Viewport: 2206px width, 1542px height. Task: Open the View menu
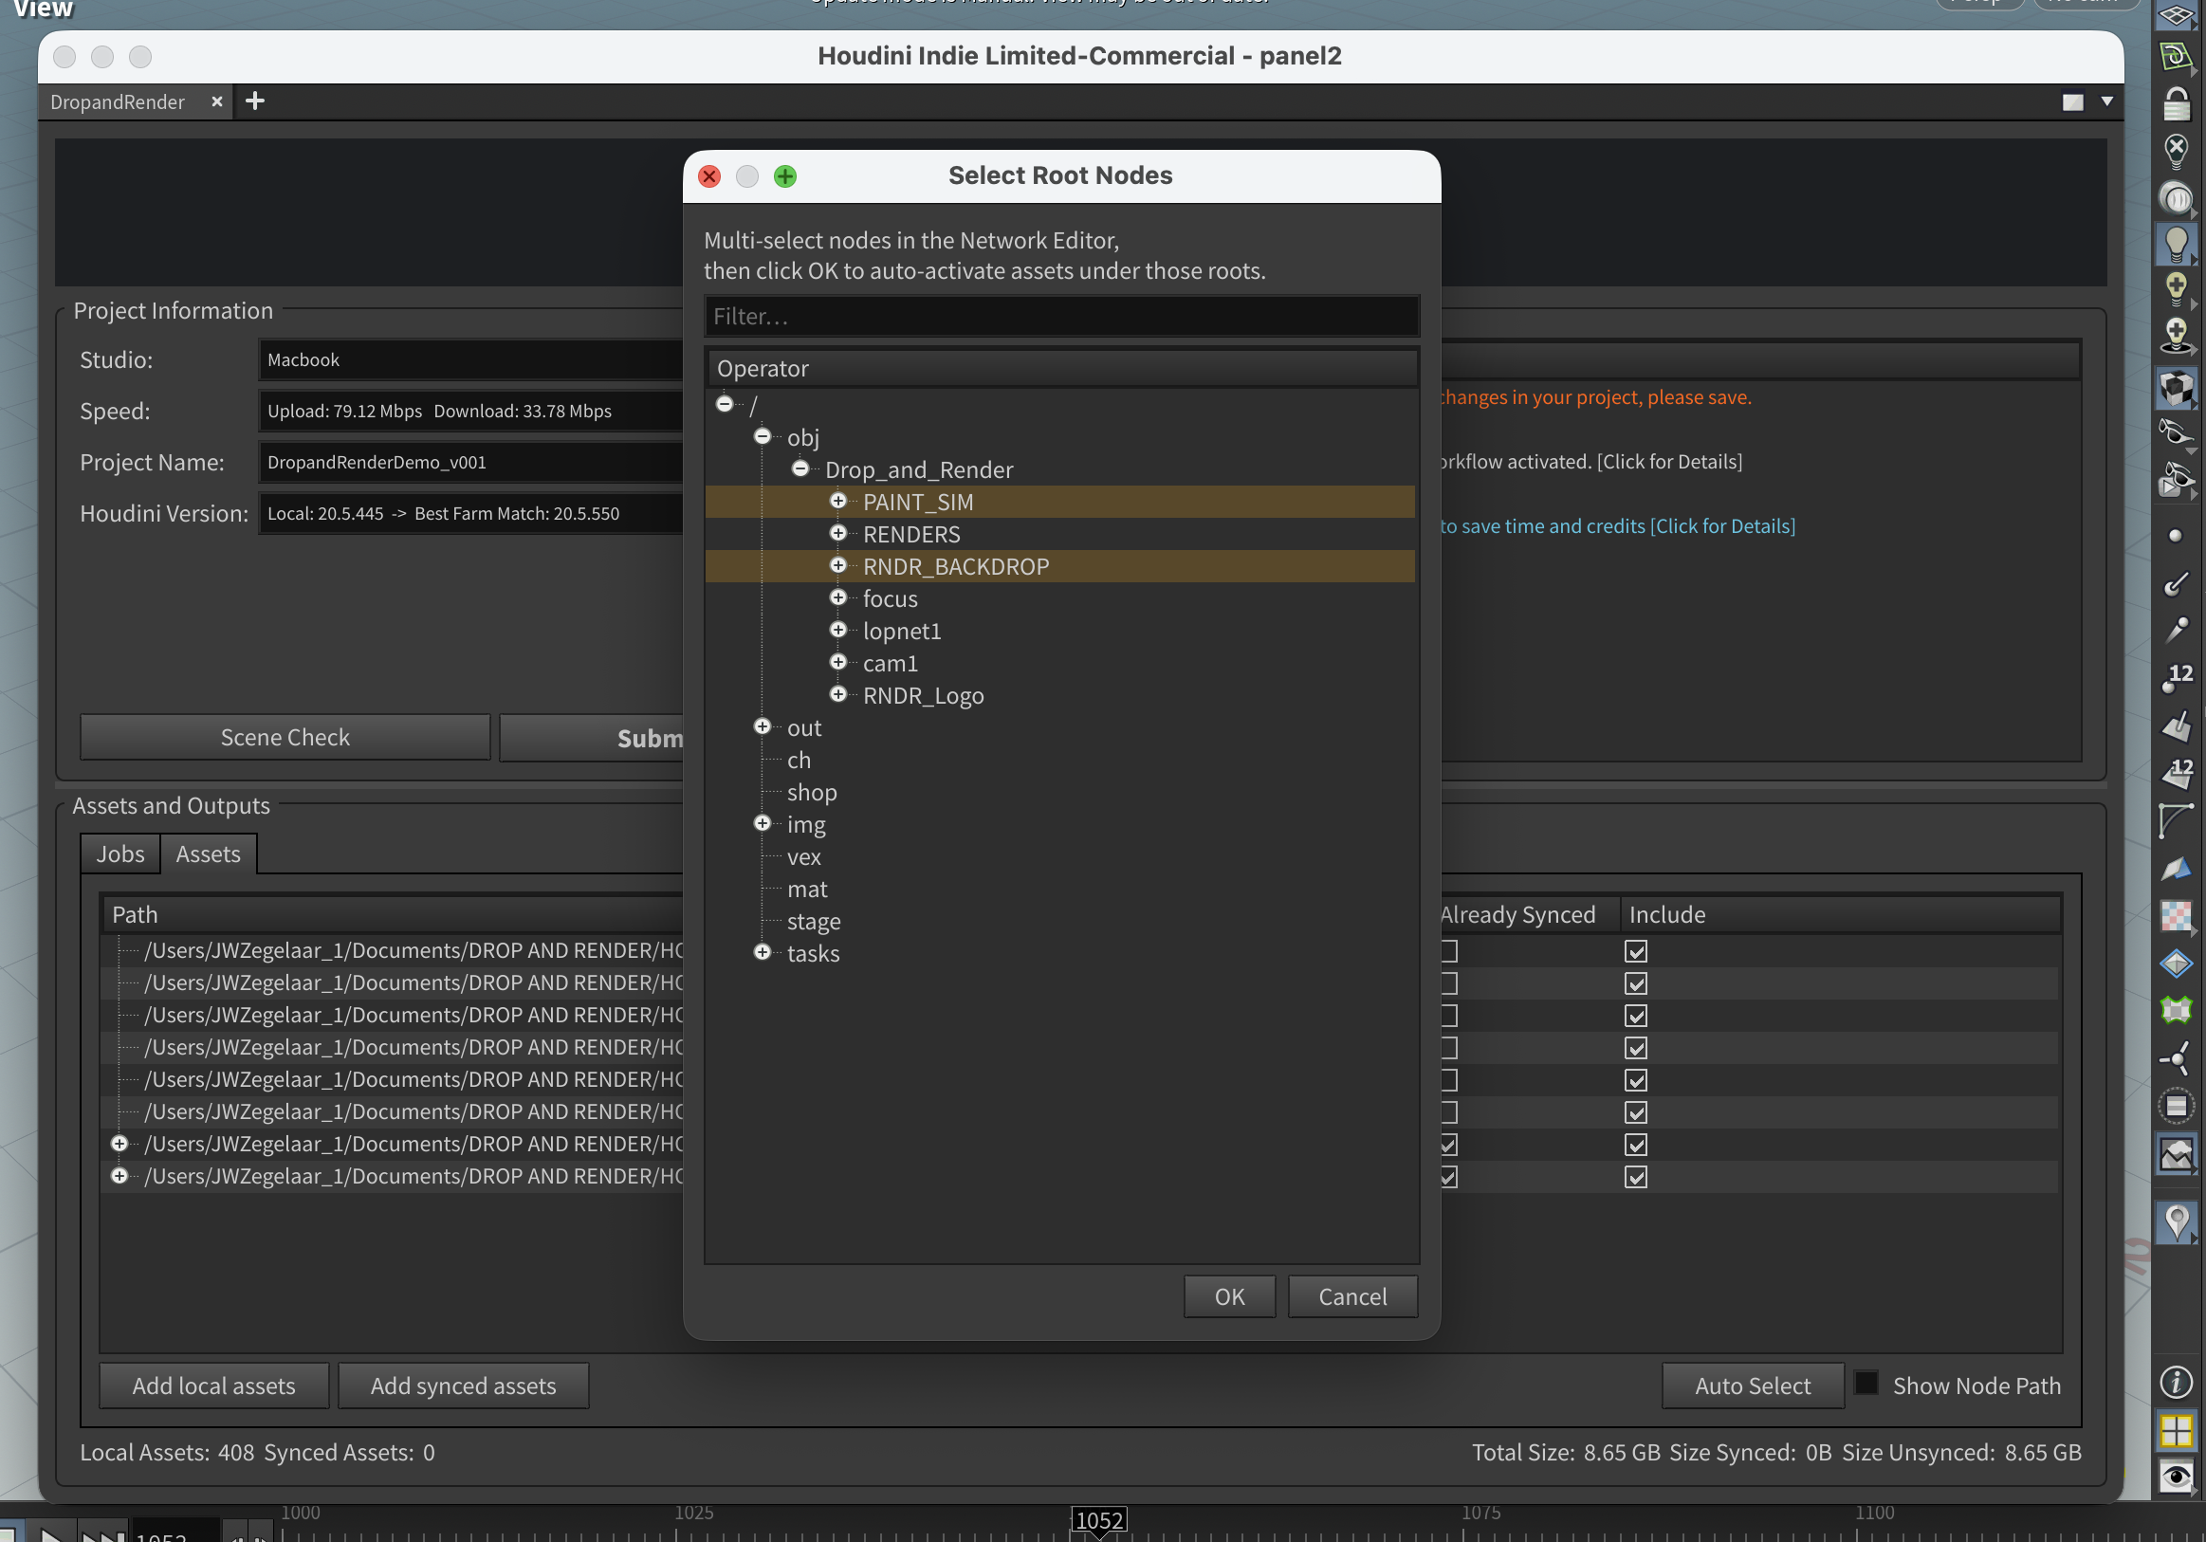pyautogui.click(x=43, y=10)
